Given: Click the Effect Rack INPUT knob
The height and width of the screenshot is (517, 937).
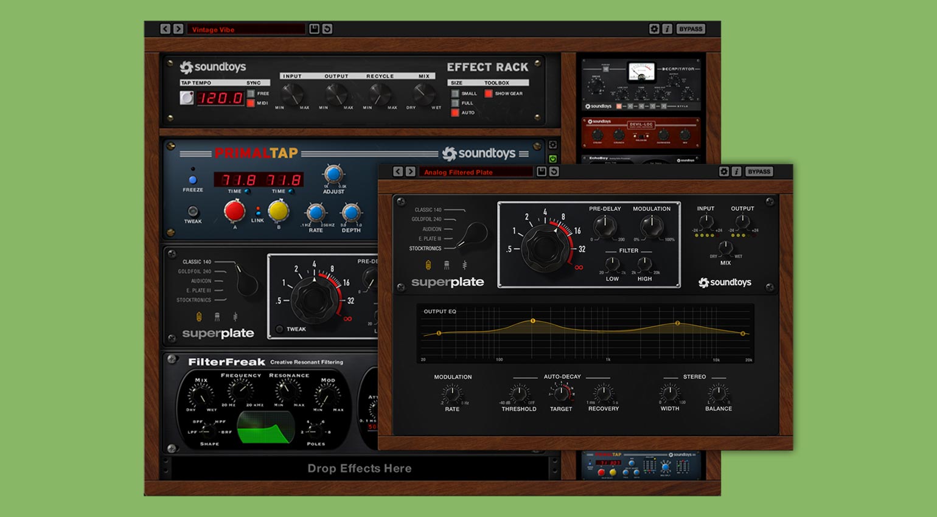Looking at the screenshot, I should [x=292, y=94].
